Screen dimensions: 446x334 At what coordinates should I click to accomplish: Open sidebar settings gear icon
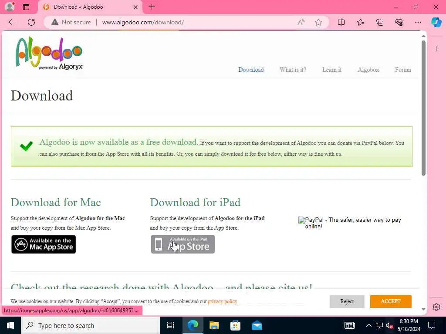[x=436, y=307]
